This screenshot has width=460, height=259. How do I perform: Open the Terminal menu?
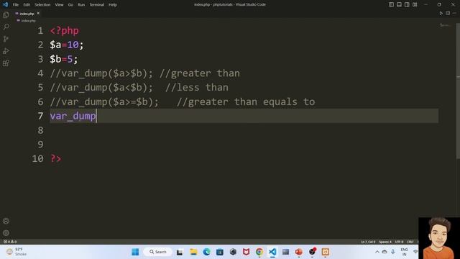(x=96, y=5)
